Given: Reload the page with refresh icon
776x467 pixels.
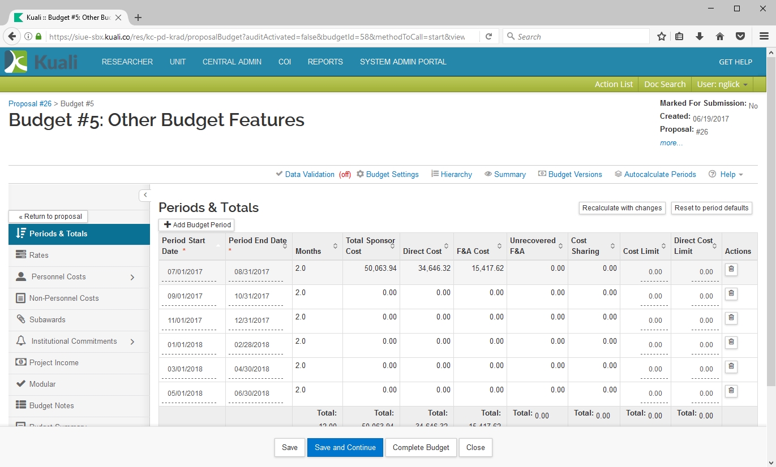Looking at the screenshot, I should point(489,37).
